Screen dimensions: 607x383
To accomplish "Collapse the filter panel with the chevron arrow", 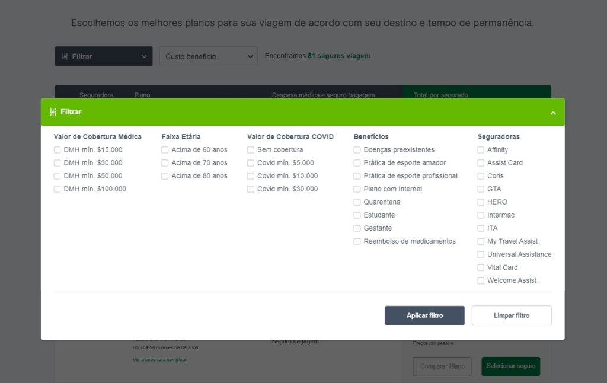I will (x=553, y=112).
